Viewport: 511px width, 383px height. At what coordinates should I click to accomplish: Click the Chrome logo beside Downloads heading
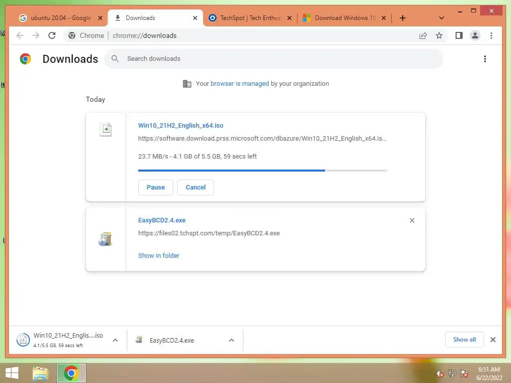(x=25, y=59)
